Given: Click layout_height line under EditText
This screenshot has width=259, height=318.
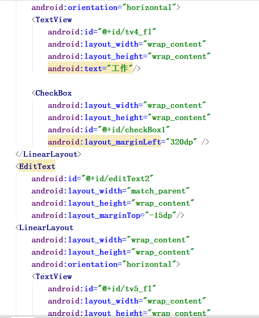Looking at the screenshot, I should click(113, 203).
